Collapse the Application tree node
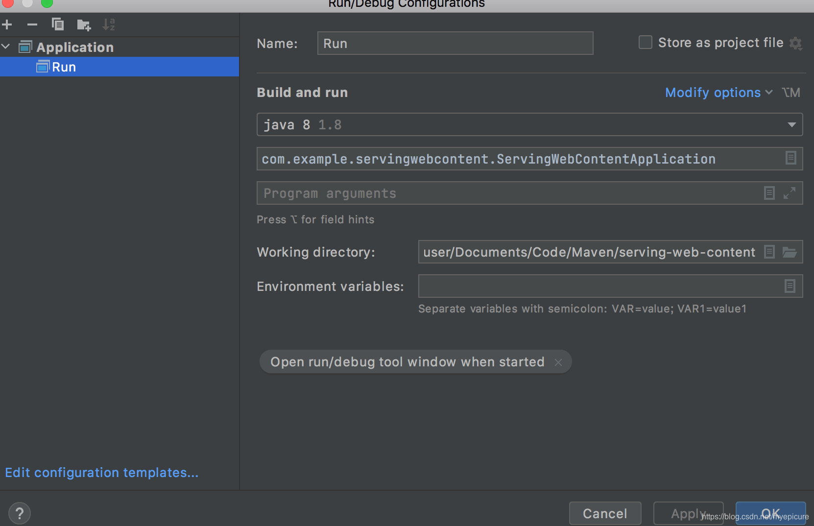Screen dimensions: 814x526 point(6,47)
